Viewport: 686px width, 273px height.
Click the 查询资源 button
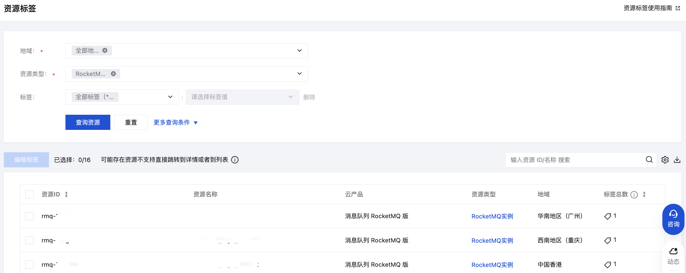tap(88, 122)
